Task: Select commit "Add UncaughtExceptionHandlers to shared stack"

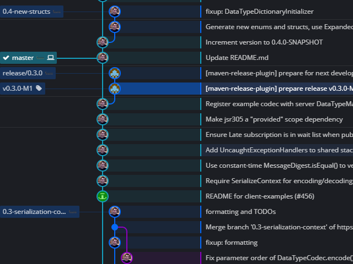Action: pyautogui.click(x=276, y=150)
